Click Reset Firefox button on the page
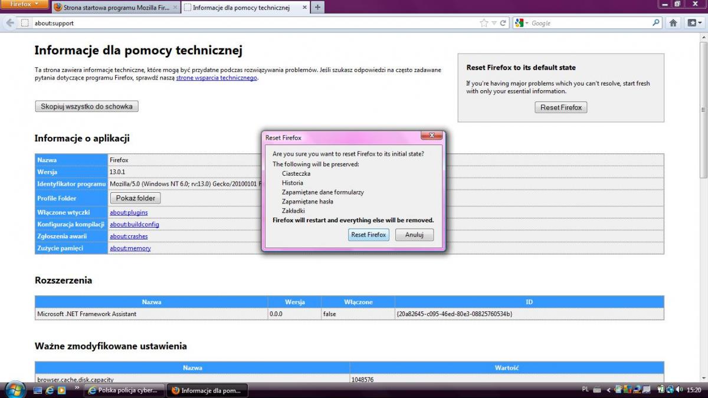 pos(561,107)
